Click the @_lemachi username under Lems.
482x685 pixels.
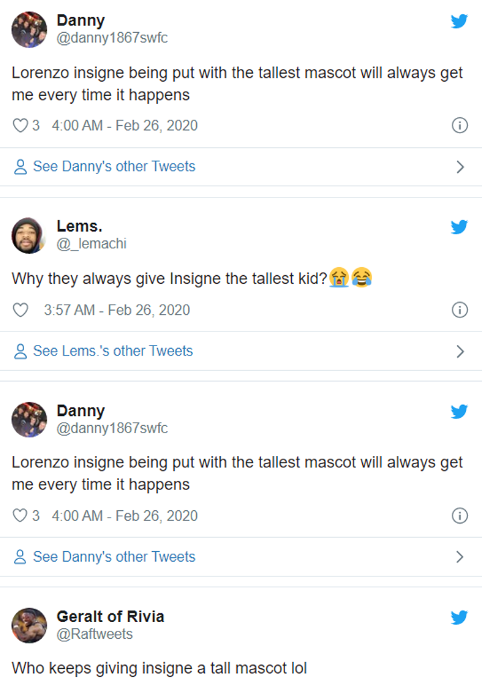click(91, 244)
